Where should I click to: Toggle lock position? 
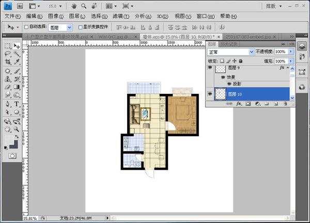pyautogui.click(x=235, y=61)
